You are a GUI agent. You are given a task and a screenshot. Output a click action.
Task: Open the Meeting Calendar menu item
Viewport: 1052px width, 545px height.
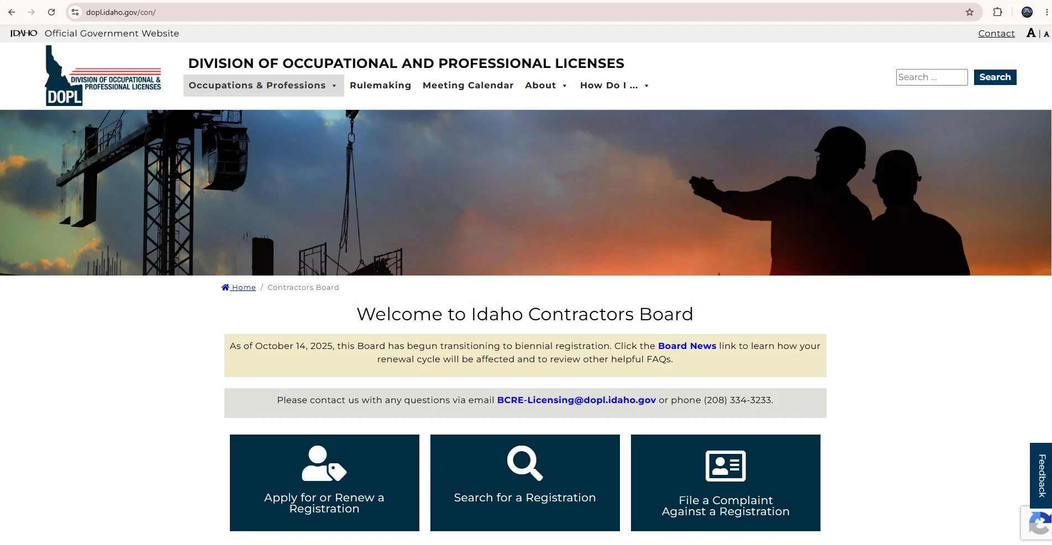point(468,86)
